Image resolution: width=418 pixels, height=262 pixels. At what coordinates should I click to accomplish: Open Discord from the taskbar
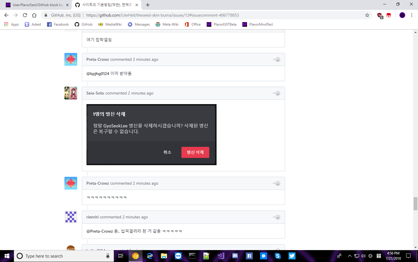click(x=235, y=256)
